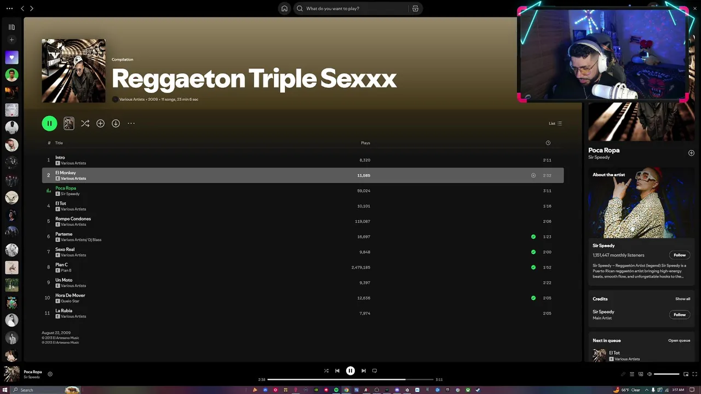Select the Un Moto track

tap(303, 282)
